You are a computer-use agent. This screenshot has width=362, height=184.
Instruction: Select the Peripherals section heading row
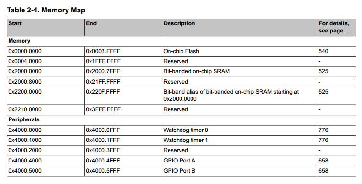(x=181, y=120)
